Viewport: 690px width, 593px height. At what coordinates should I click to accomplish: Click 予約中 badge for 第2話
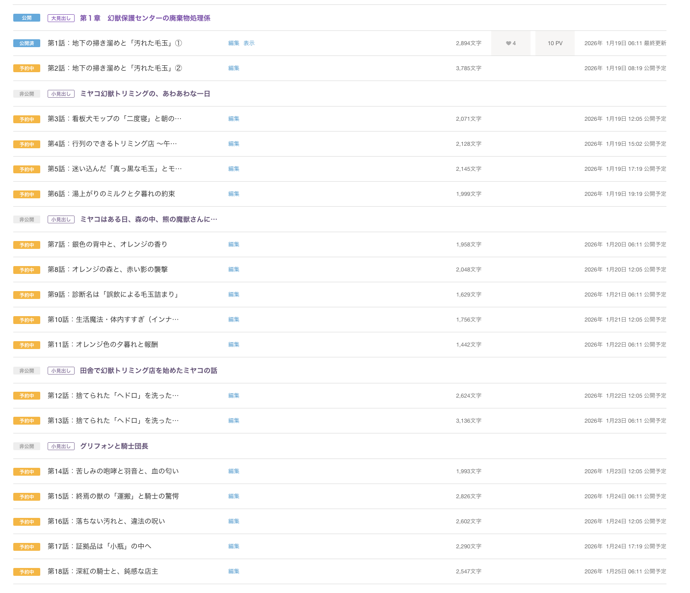27,68
